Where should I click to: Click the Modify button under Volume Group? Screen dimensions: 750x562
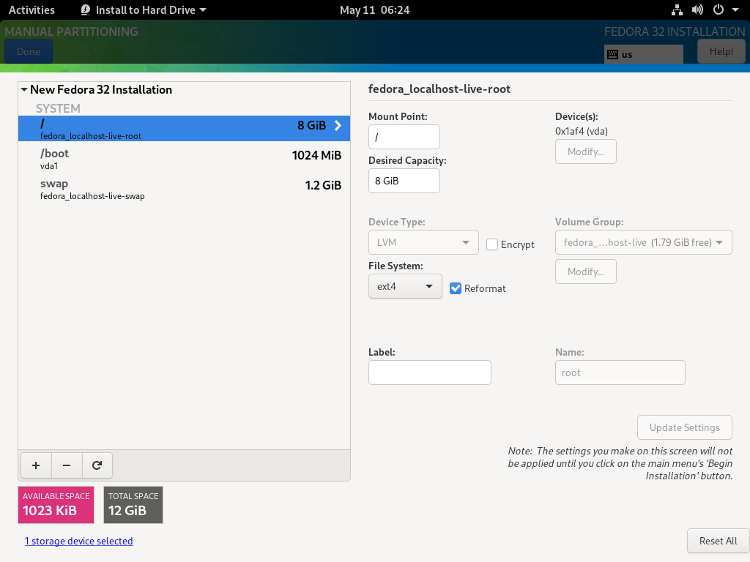pyautogui.click(x=586, y=271)
